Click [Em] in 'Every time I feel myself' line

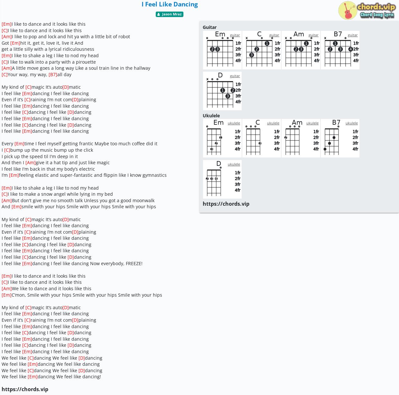click(x=19, y=144)
